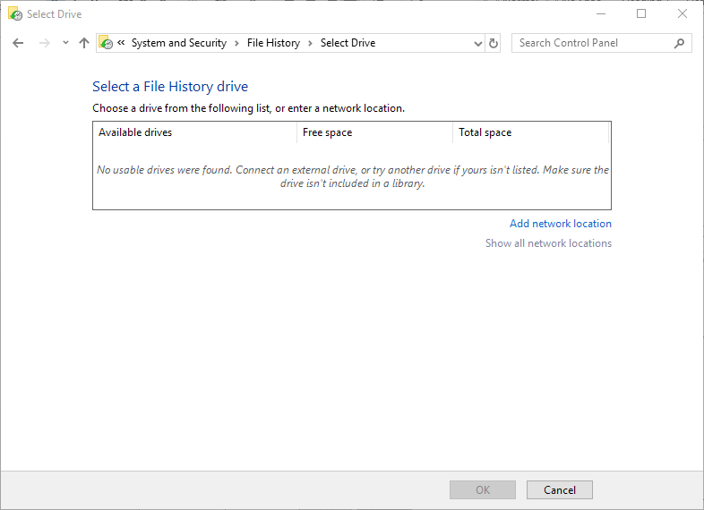Click the search magnifier icon
The height and width of the screenshot is (510, 704).
point(679,43)
